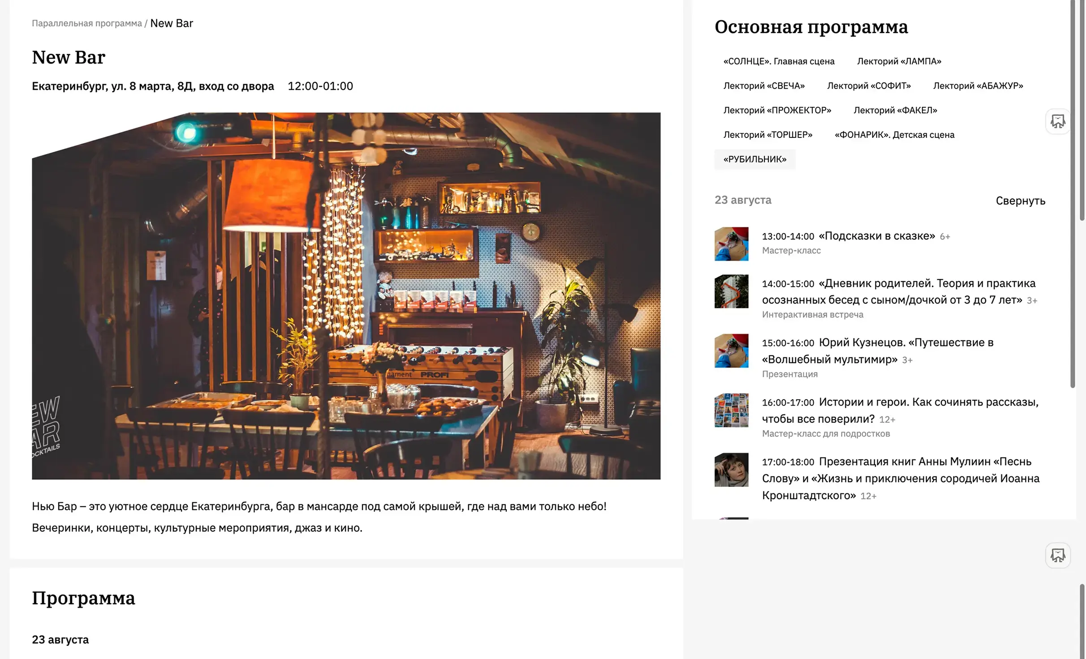Enable the «СОЛНЦЕ». Главная сцена filter

coord(779,61)
